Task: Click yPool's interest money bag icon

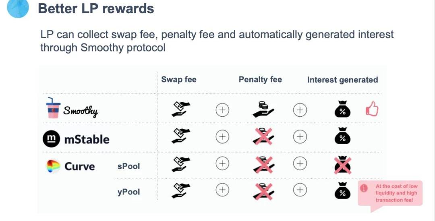Action: tap(342, 191)
